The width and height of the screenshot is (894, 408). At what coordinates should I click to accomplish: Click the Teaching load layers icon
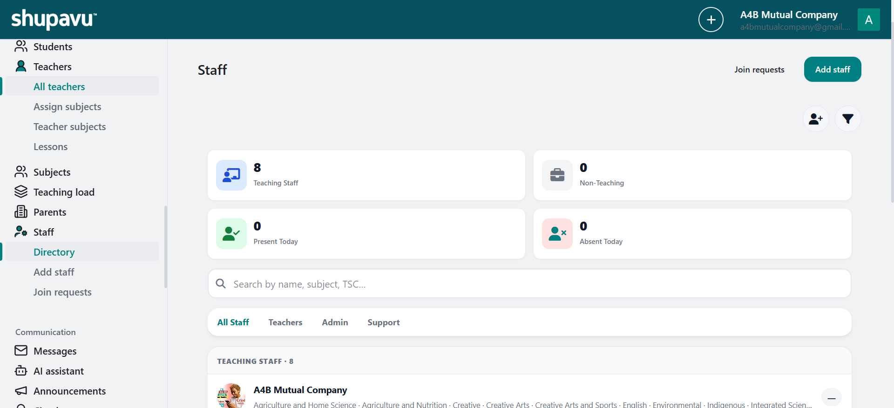tap(21, 192)
